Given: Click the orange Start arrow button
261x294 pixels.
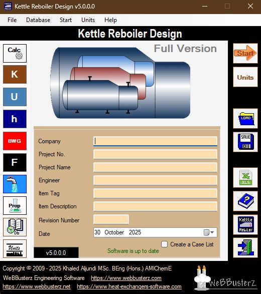Looking at the screenshot, I should coord(245,53).
